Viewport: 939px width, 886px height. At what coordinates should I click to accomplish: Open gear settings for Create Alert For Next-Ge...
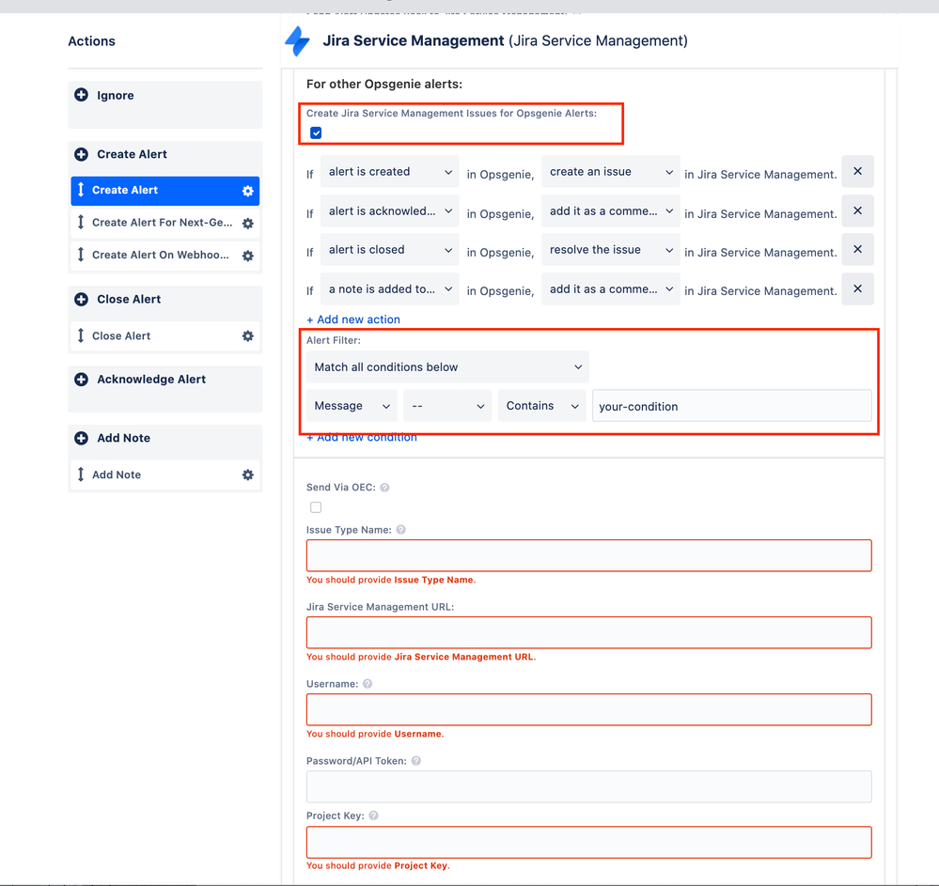[248, 224]
